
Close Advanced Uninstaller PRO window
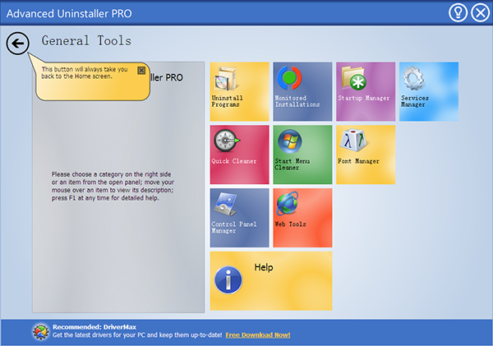coord(480,12)
